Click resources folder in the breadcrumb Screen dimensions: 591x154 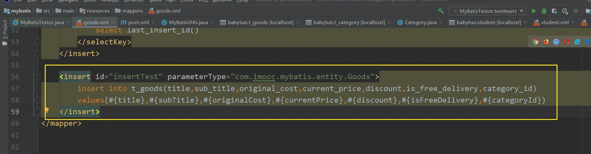coord(98,11)
